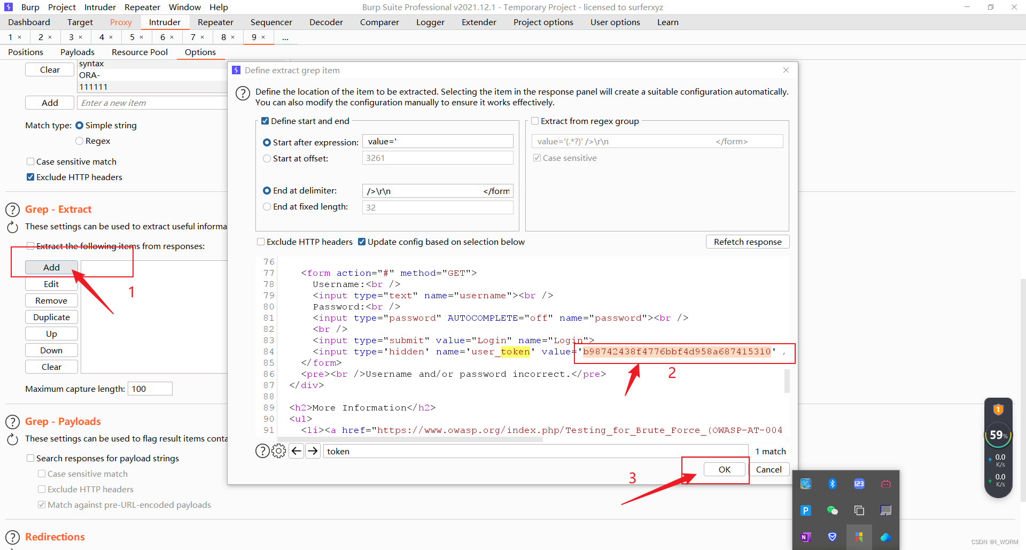Viewport: 1026px width, 550px height.
Task: Close Intruder attack tab 9
Action: coord(263,37)
